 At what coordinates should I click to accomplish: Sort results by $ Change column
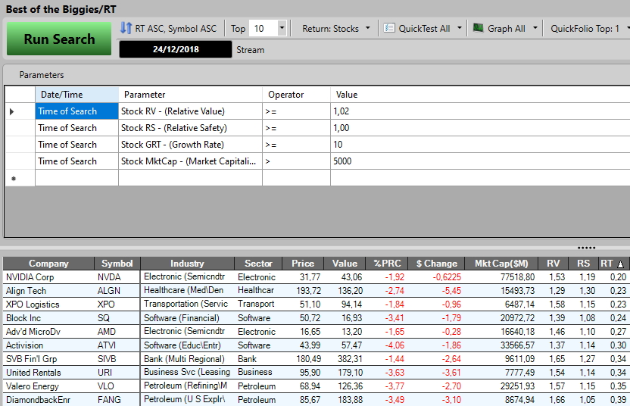436,264
